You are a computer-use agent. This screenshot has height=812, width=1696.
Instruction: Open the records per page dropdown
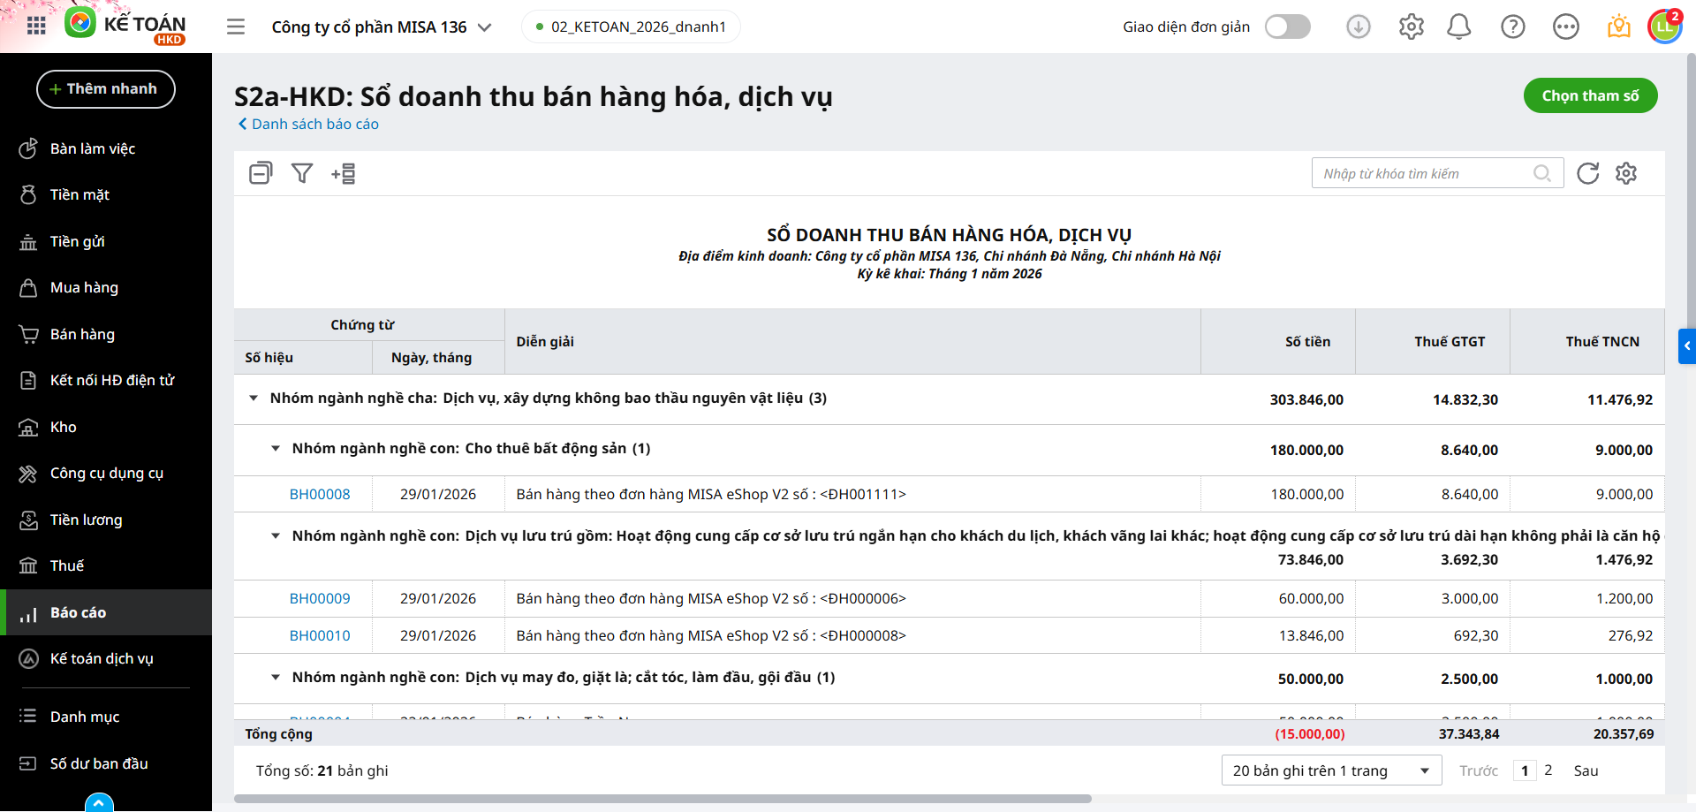click(x=1330, y=770)
